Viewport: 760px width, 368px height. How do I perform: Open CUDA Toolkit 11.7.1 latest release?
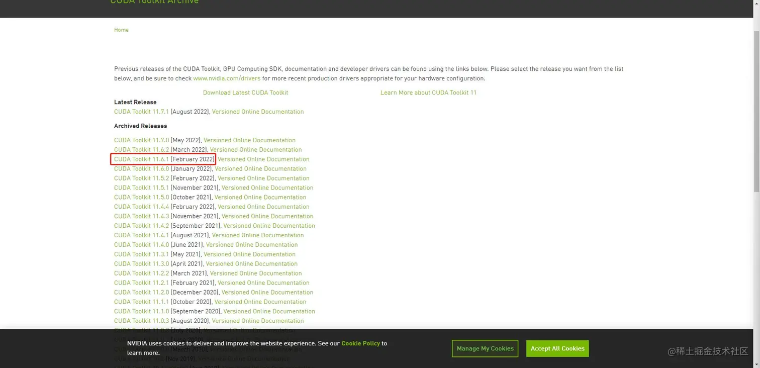pyautogui.click(x=141, y=112)
